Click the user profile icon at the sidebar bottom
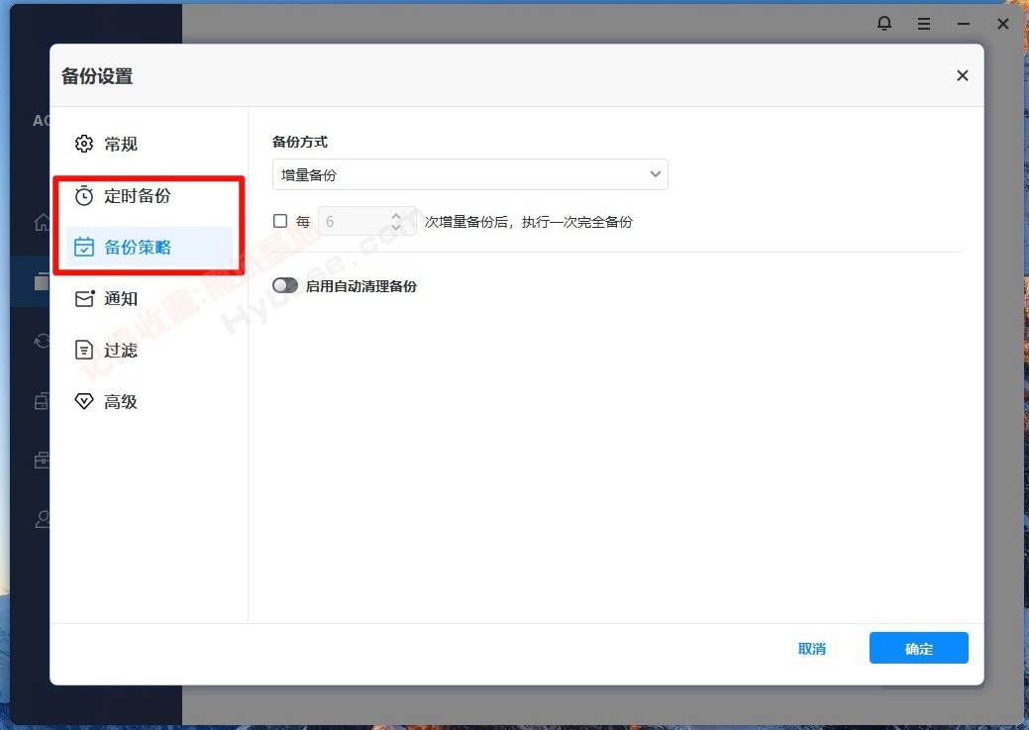1029x730 pixels. [x=42, y=519]
